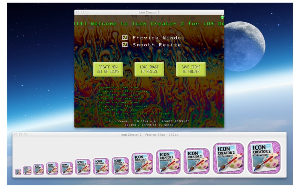Click 'Now you can save the icons in a folder'

click(135, 114)
